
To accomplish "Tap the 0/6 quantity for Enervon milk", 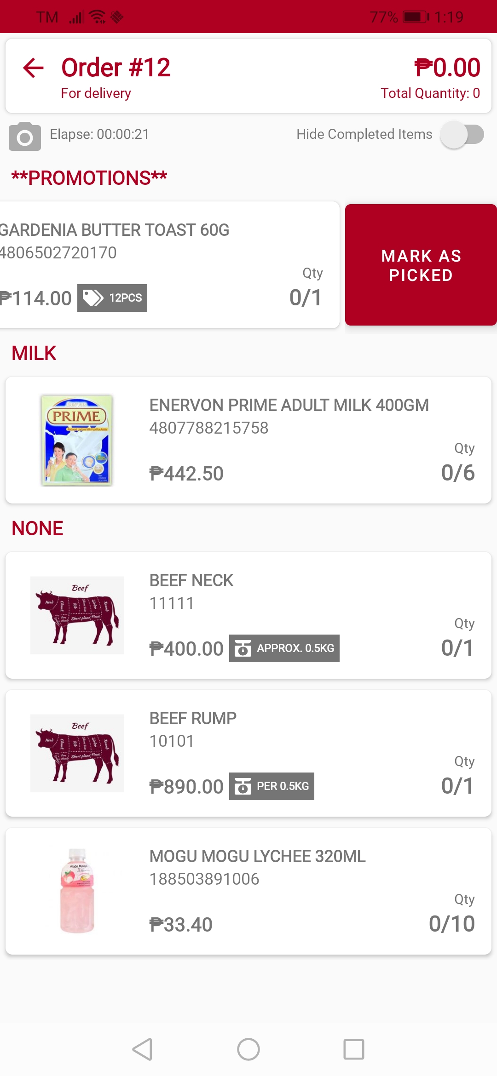I will [457, 473].
